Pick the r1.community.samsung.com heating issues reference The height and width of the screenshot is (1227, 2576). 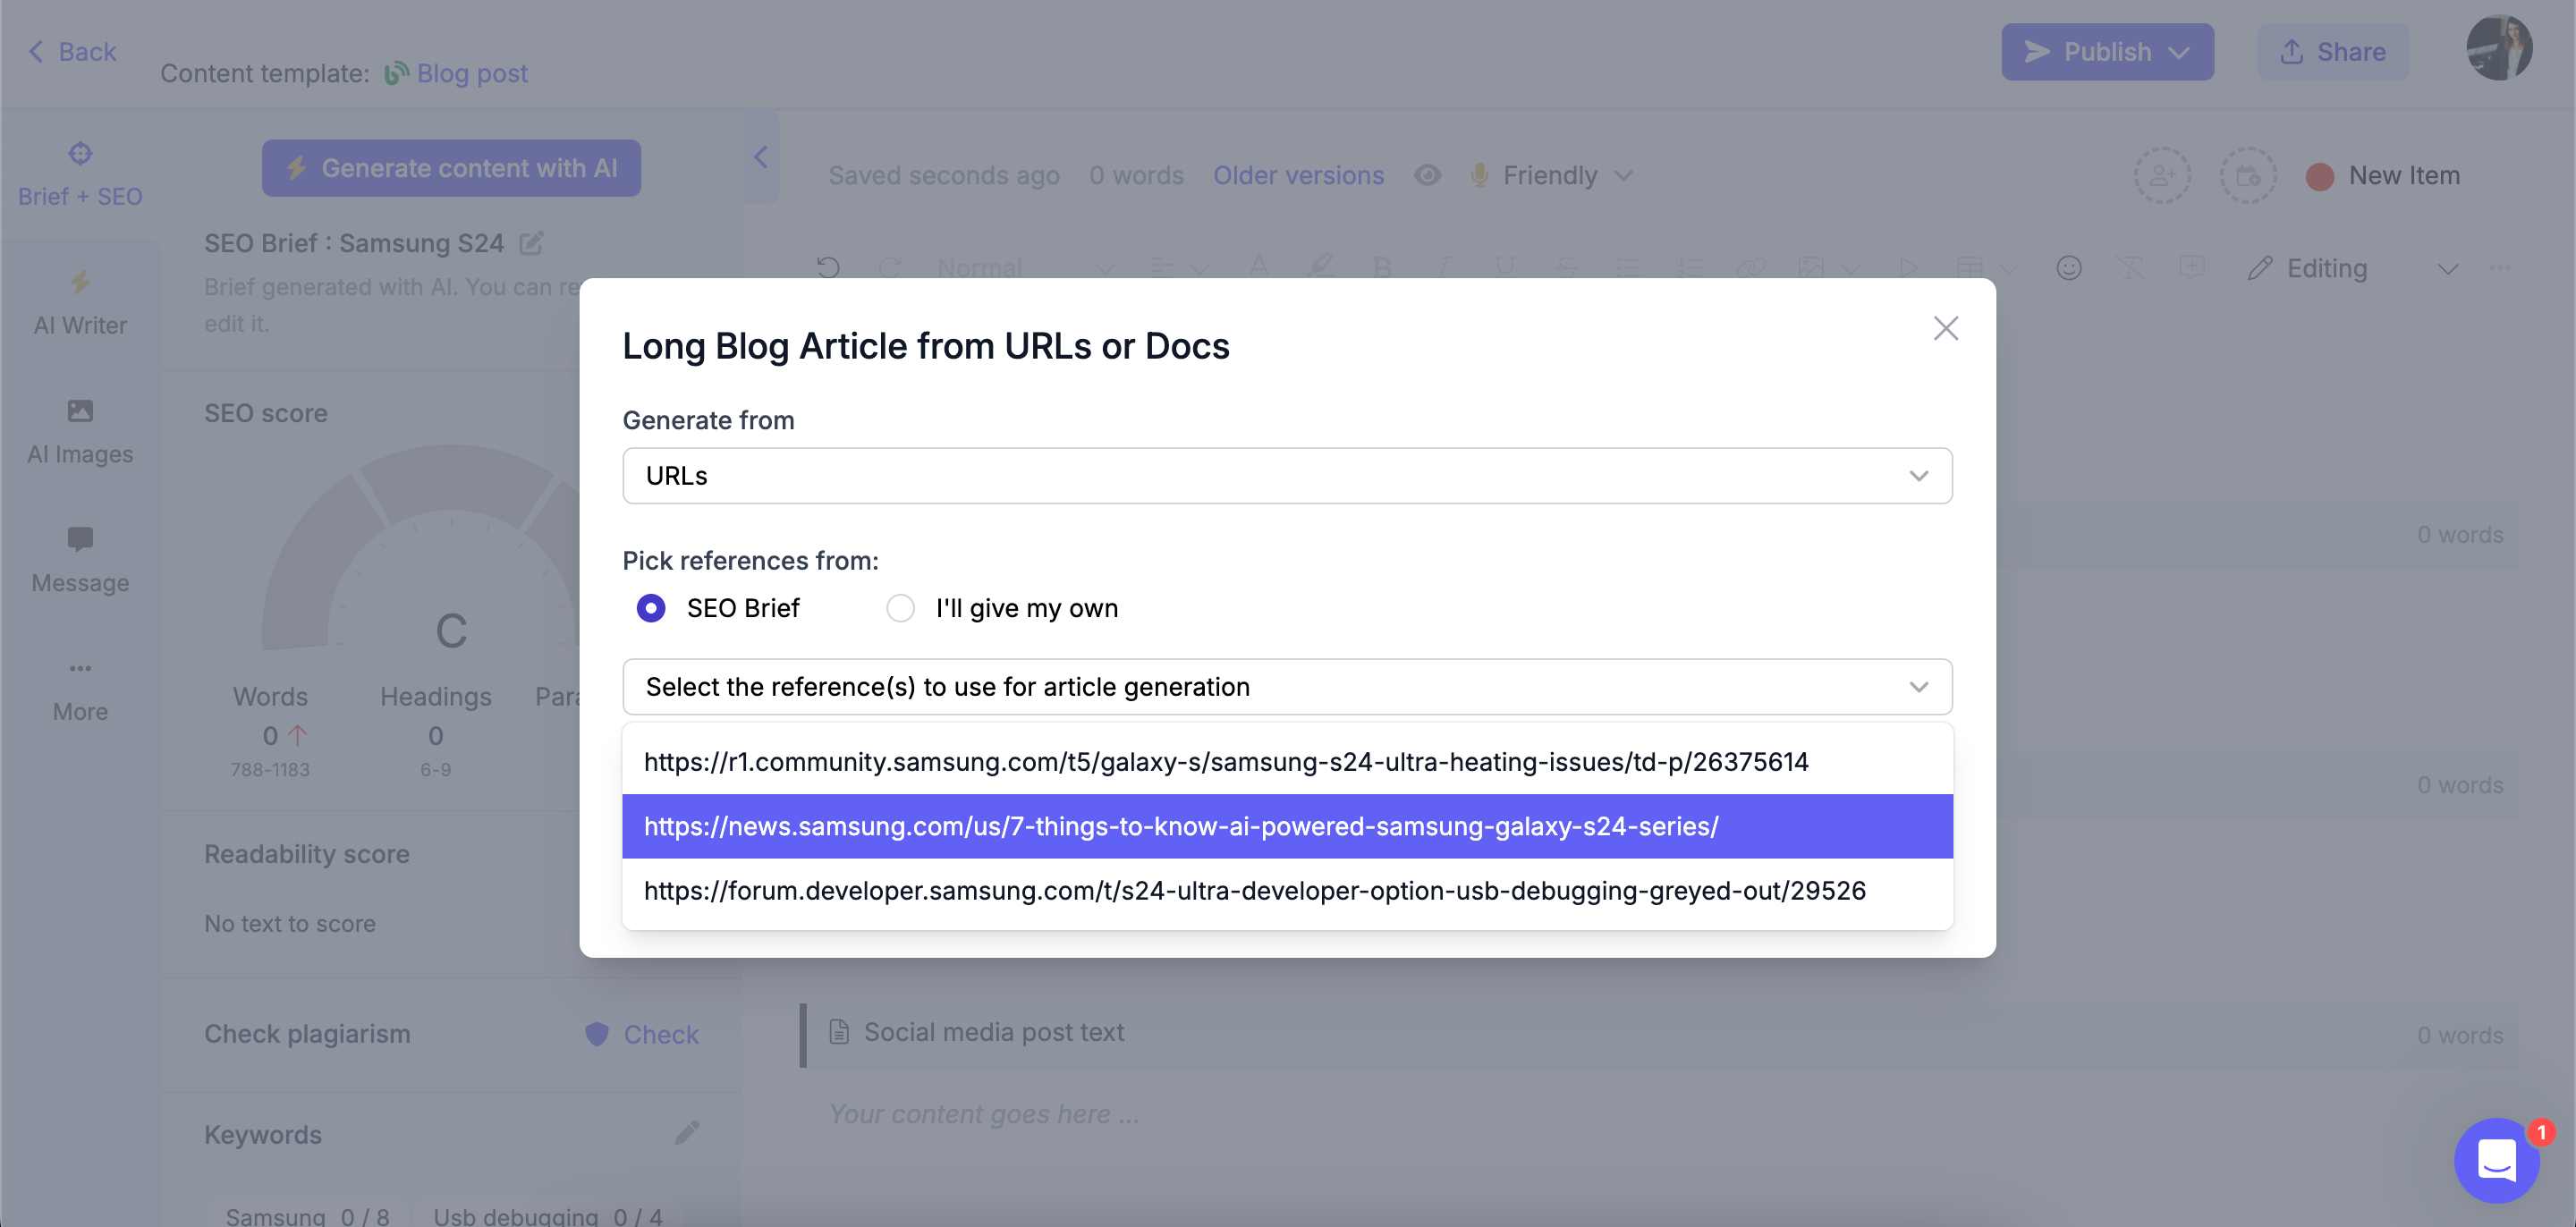(1287, 762)
